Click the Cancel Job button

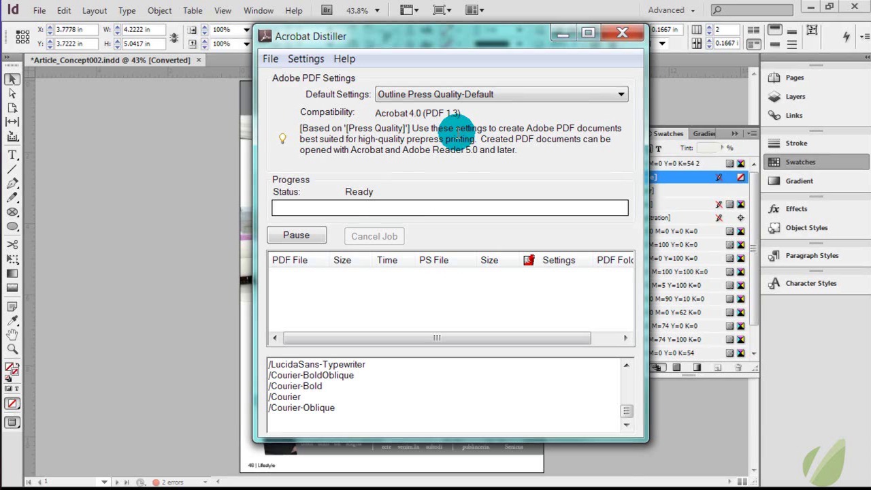point(374,236)
